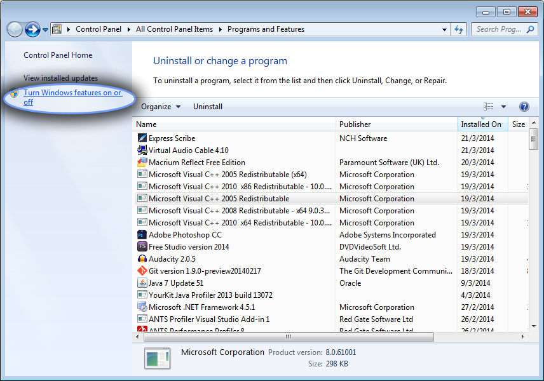Click the Audacity 2.0.5 headphones icon
The image size is (544, 381).
coord(142,258)
